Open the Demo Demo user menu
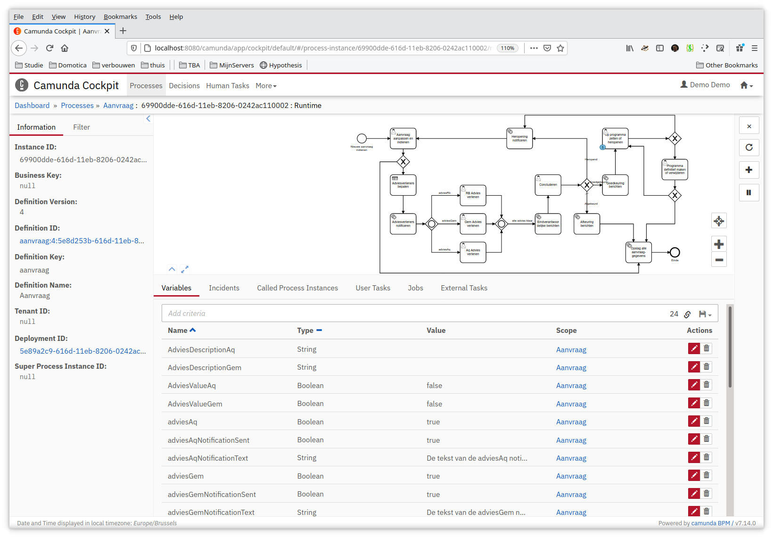 [x=705, y=85]
